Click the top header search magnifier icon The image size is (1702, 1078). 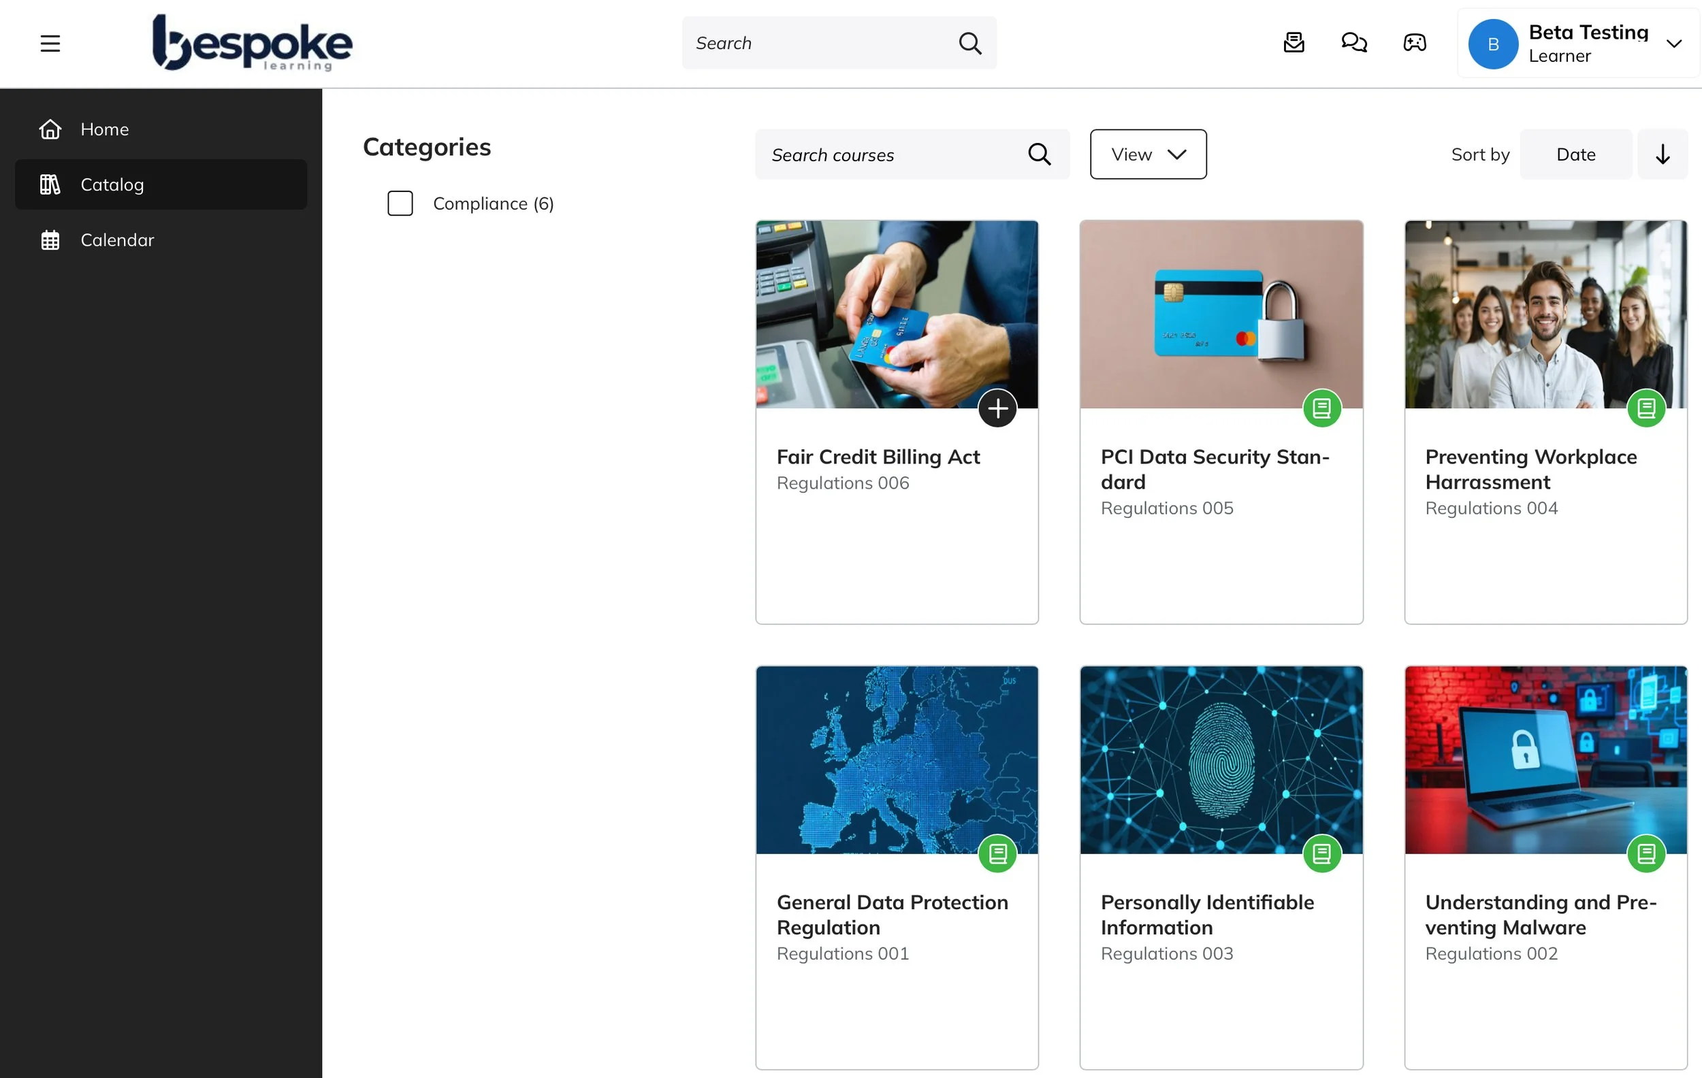pyautogui.click(x=969, y=43)
